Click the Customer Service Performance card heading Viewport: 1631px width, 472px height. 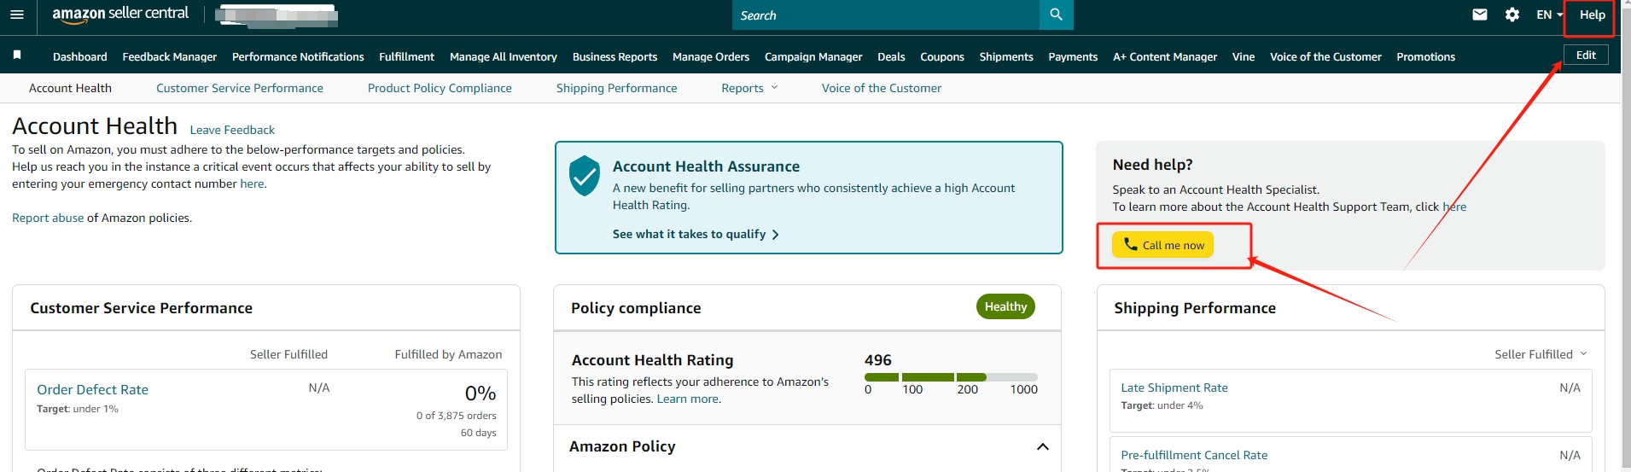[141, 308]
